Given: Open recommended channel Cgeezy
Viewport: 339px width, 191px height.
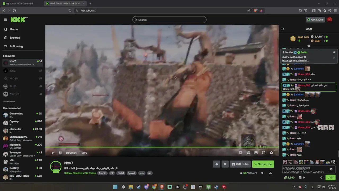Looking at the screenshot, I should click(23, 123).
